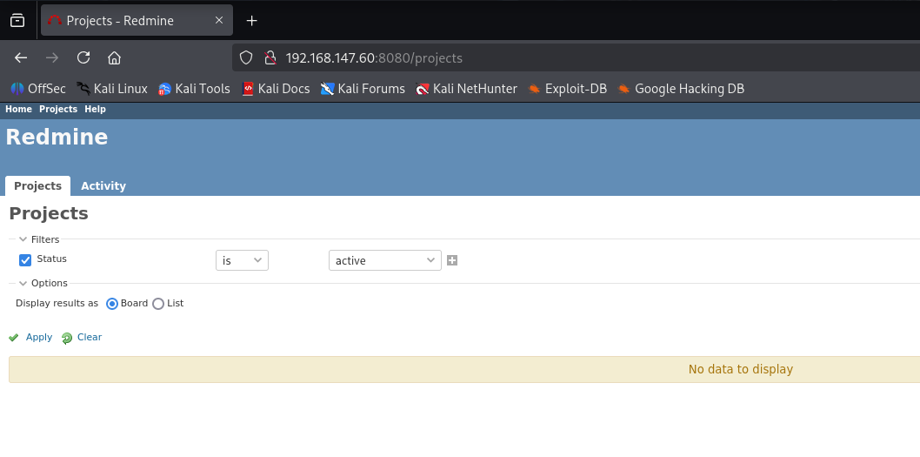Open the 'is' operator dropdown
The image size is (920, 457).
242,260
